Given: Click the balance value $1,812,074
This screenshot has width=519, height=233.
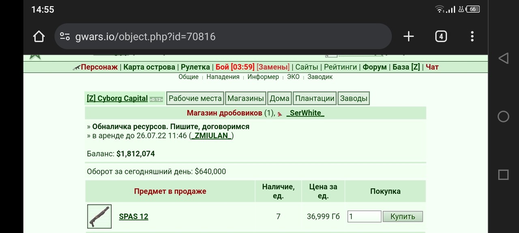Looking at the screenshot, I should 135,154.
